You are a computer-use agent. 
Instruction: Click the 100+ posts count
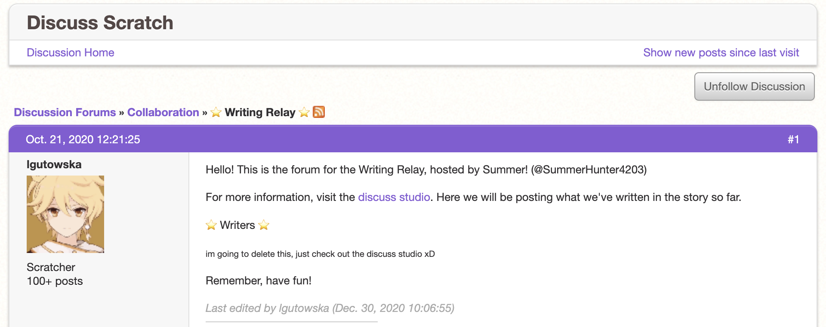tap(55, 281)
